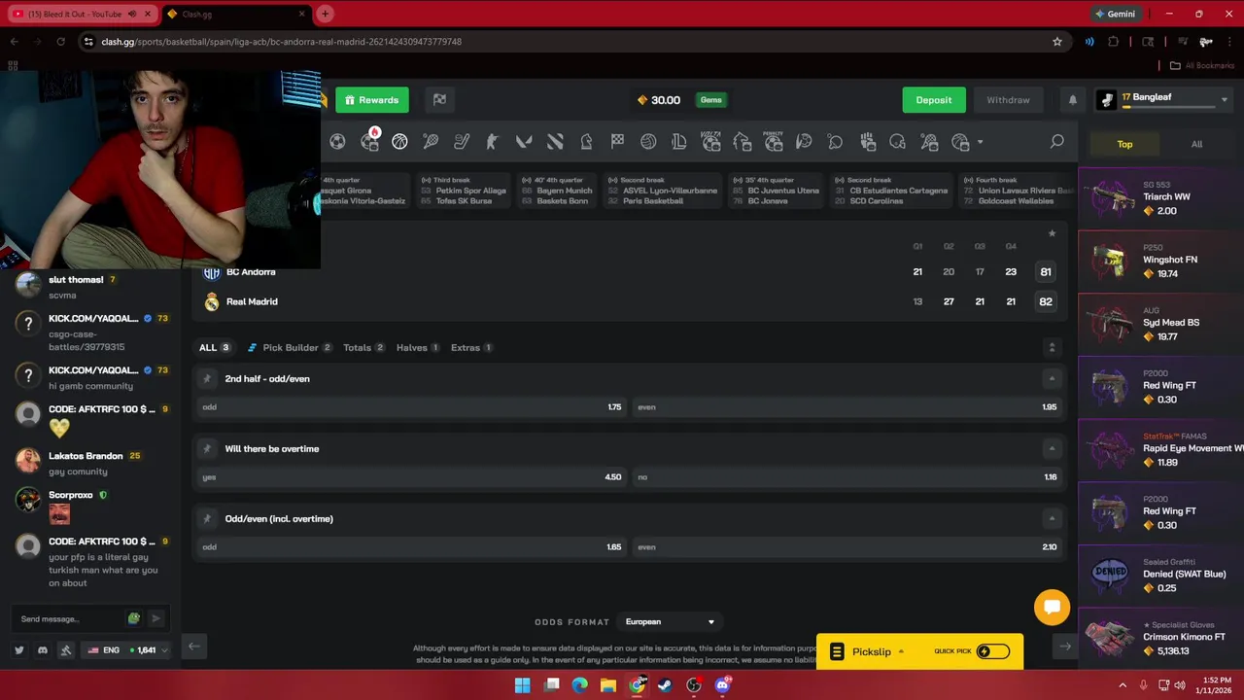Viewport: 1244px width, 700px height.
Task: Open the sports search magnifier
Action: pyautogui.click(x=1056, y=142)
